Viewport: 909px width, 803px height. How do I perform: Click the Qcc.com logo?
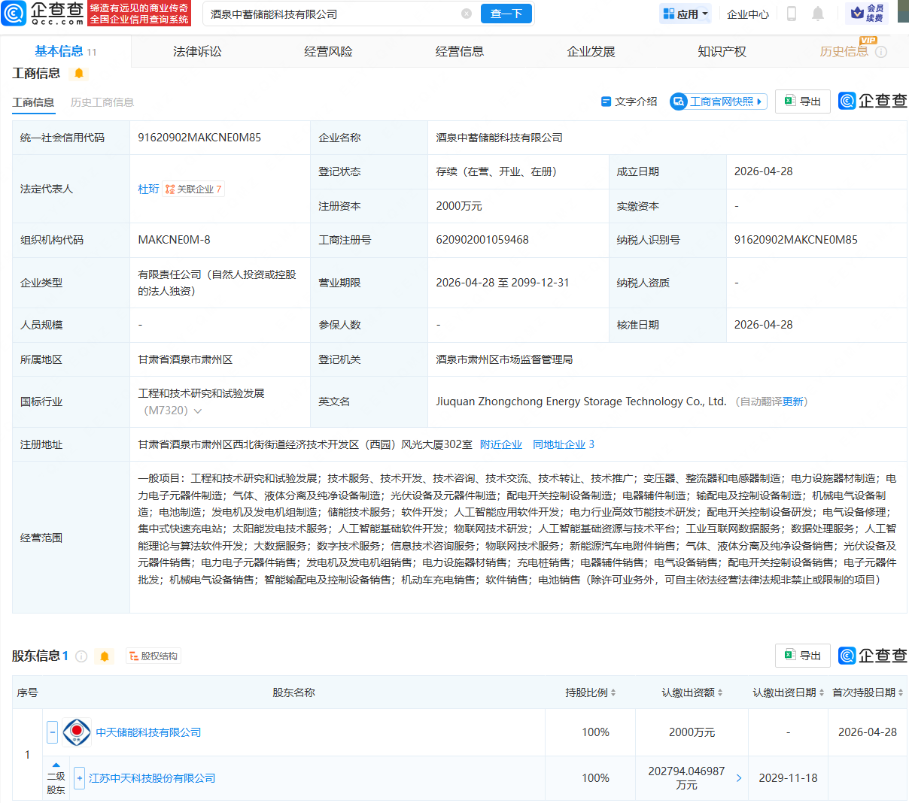pos(43,14)
